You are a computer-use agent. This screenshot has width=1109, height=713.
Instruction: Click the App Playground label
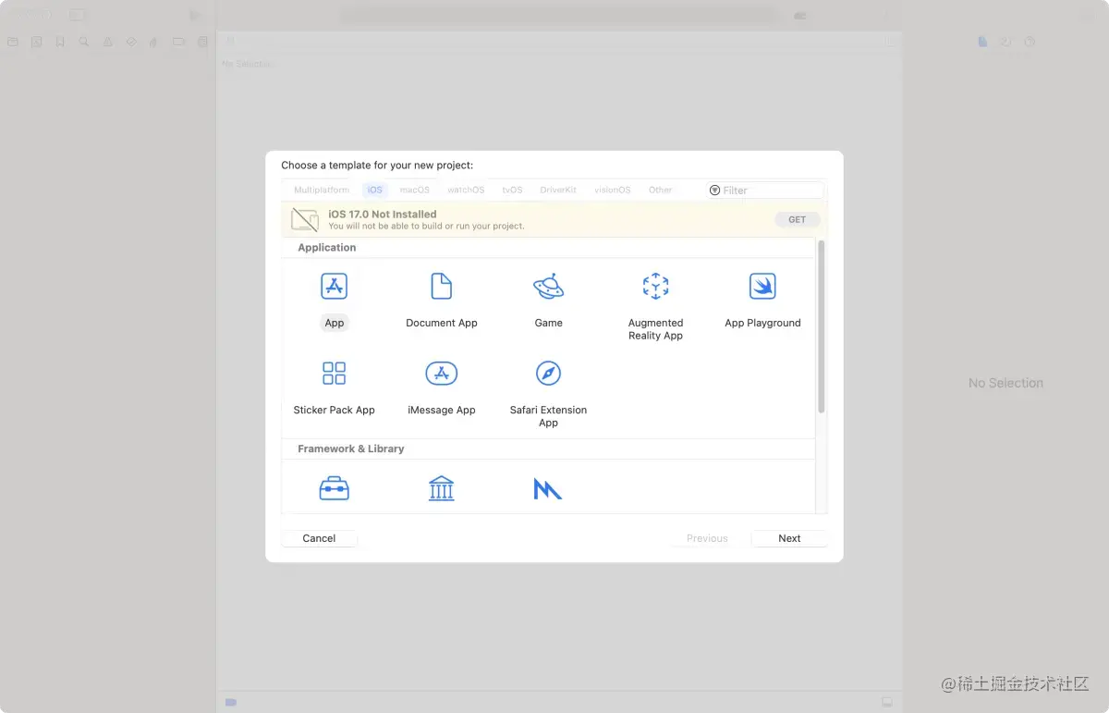point(762,323)
